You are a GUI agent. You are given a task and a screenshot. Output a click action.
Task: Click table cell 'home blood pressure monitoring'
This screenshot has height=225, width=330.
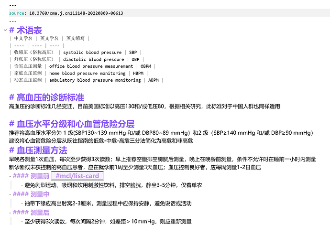click(88, 73)
